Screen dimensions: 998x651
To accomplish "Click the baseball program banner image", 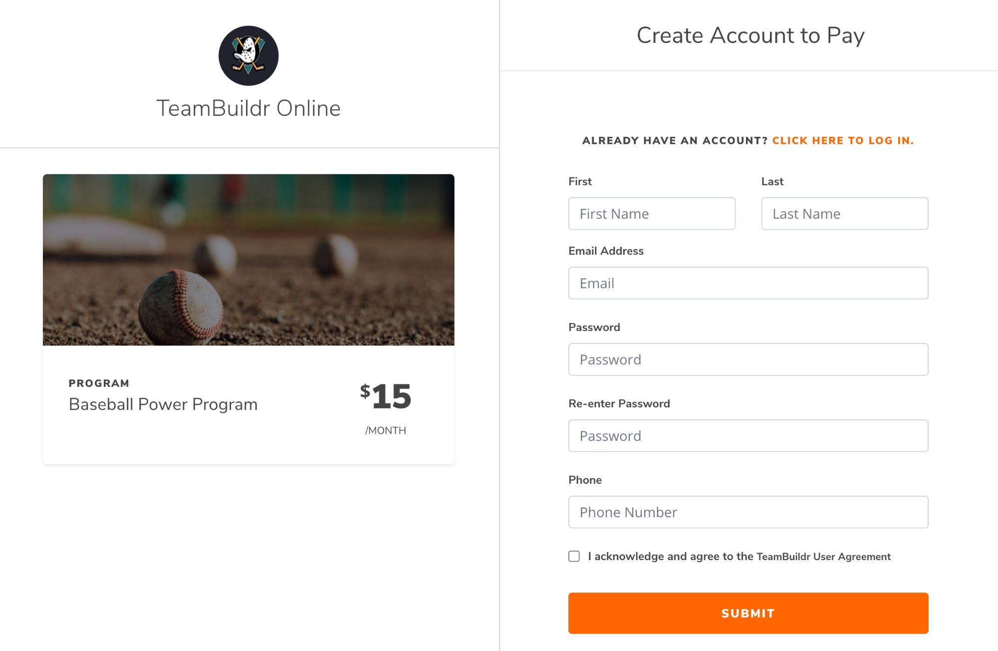I will [249, 260].
